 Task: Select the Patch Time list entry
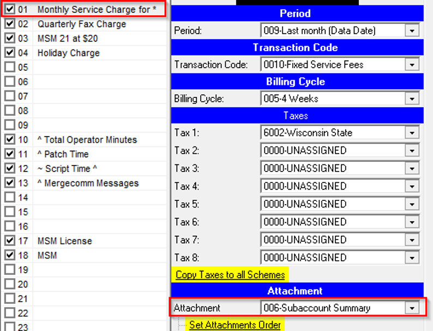click(x=63, y=154)
